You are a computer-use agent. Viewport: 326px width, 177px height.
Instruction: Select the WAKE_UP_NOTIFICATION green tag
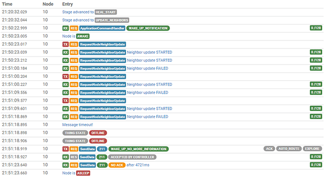148,28
